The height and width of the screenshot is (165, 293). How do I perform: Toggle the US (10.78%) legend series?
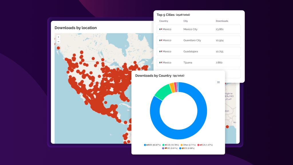(x=172, y=145)
